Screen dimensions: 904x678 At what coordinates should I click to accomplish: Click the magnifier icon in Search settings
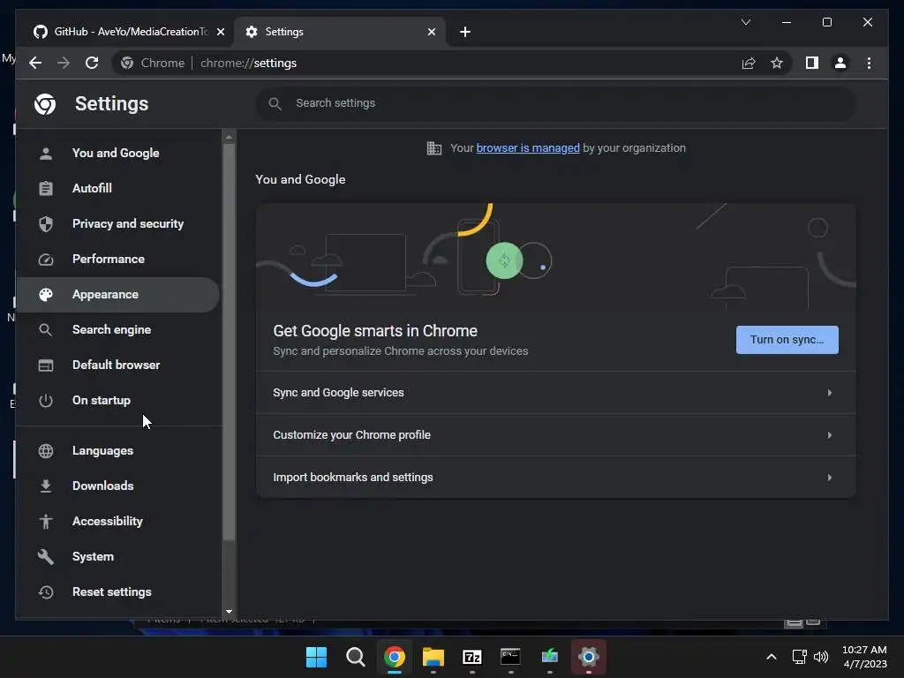(275, 103)
